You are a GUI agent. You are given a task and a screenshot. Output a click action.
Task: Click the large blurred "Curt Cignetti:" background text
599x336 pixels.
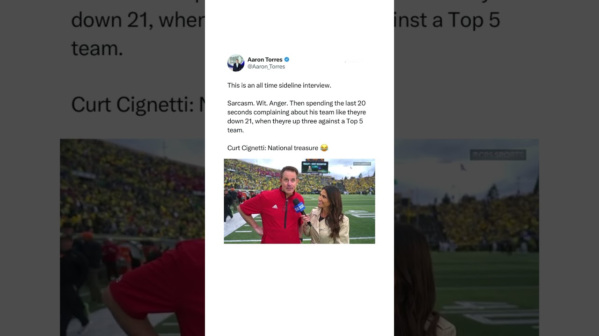click(132, 105)
